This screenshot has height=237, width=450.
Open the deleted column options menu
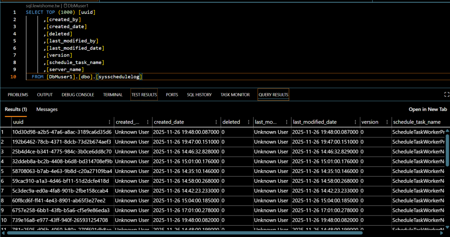[249, 122]
